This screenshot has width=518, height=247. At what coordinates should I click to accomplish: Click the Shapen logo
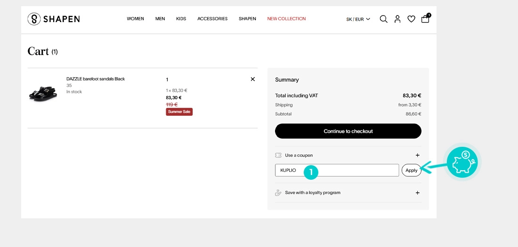point(53,19)
